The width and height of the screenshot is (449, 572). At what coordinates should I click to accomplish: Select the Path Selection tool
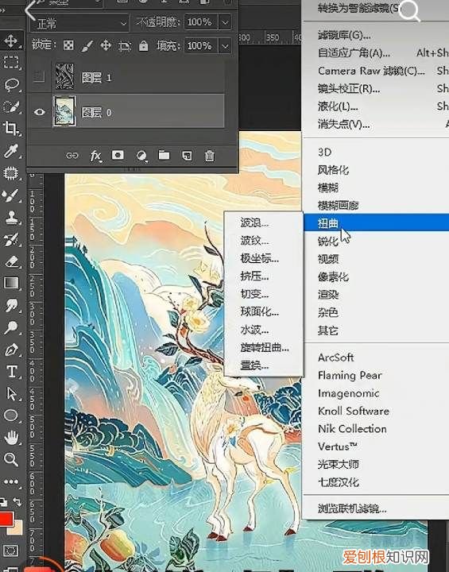(11, 394)
